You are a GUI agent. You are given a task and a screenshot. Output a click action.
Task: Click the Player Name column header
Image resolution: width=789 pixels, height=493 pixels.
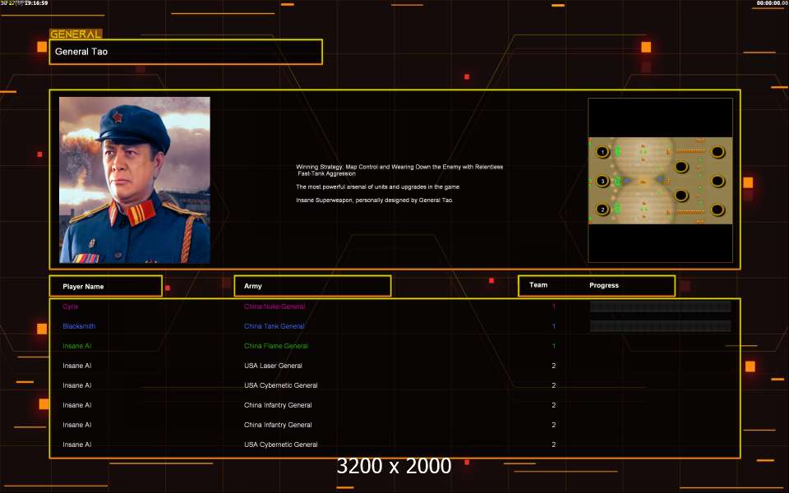pyautogui.click(x=106, y=286)
